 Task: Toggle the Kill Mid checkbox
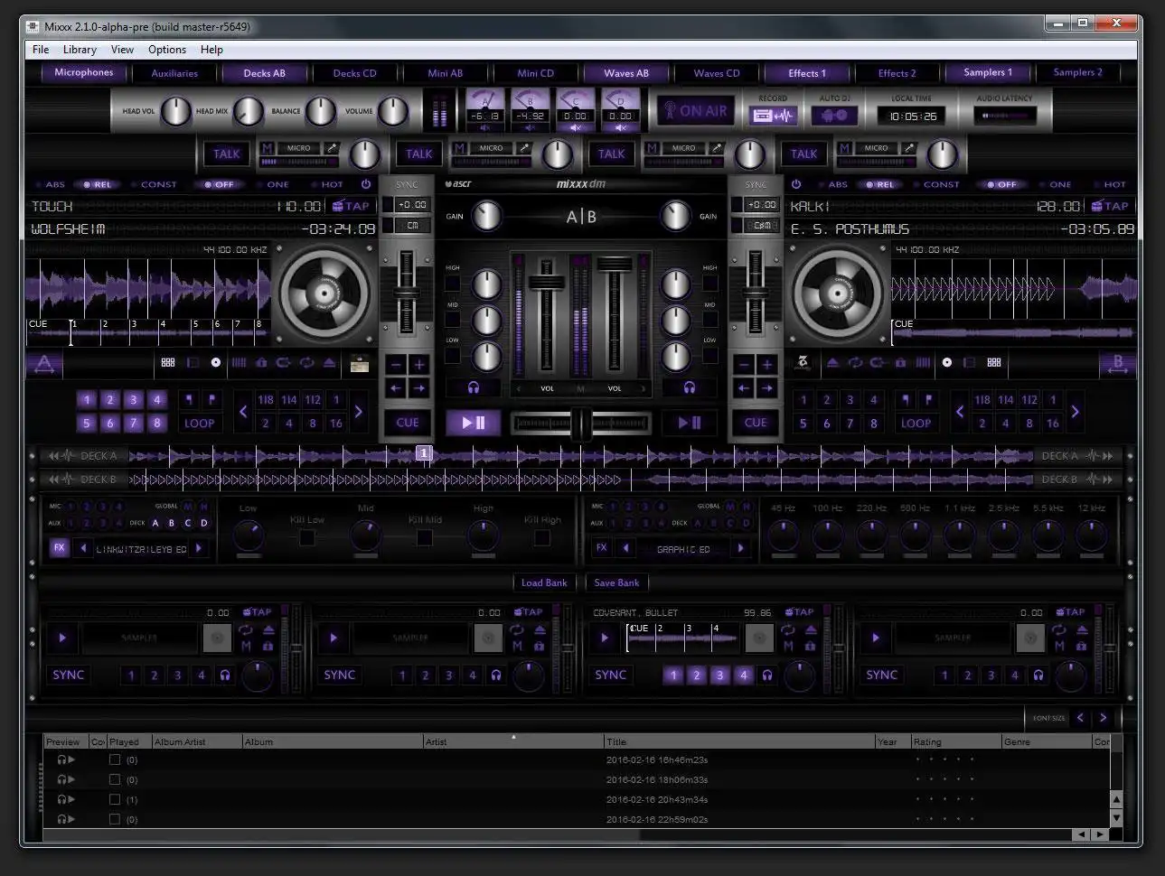click(425, 537)
